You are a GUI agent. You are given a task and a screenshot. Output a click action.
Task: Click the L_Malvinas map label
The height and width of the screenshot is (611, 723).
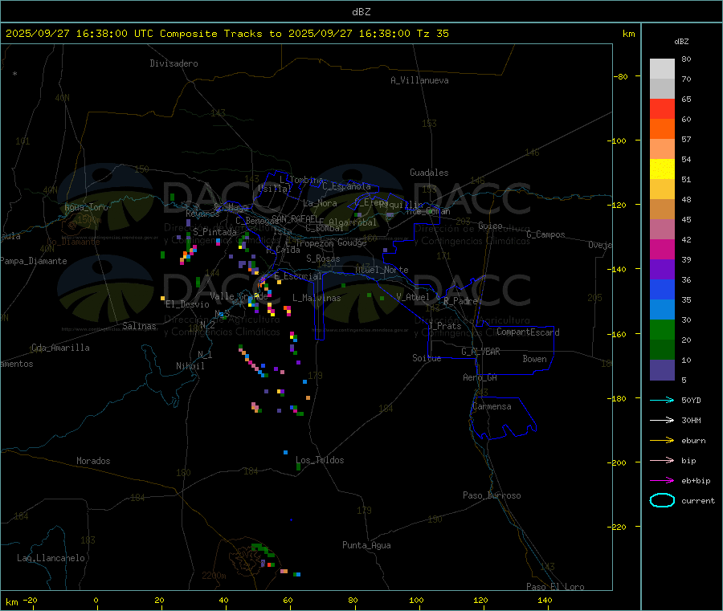(317, 298)
